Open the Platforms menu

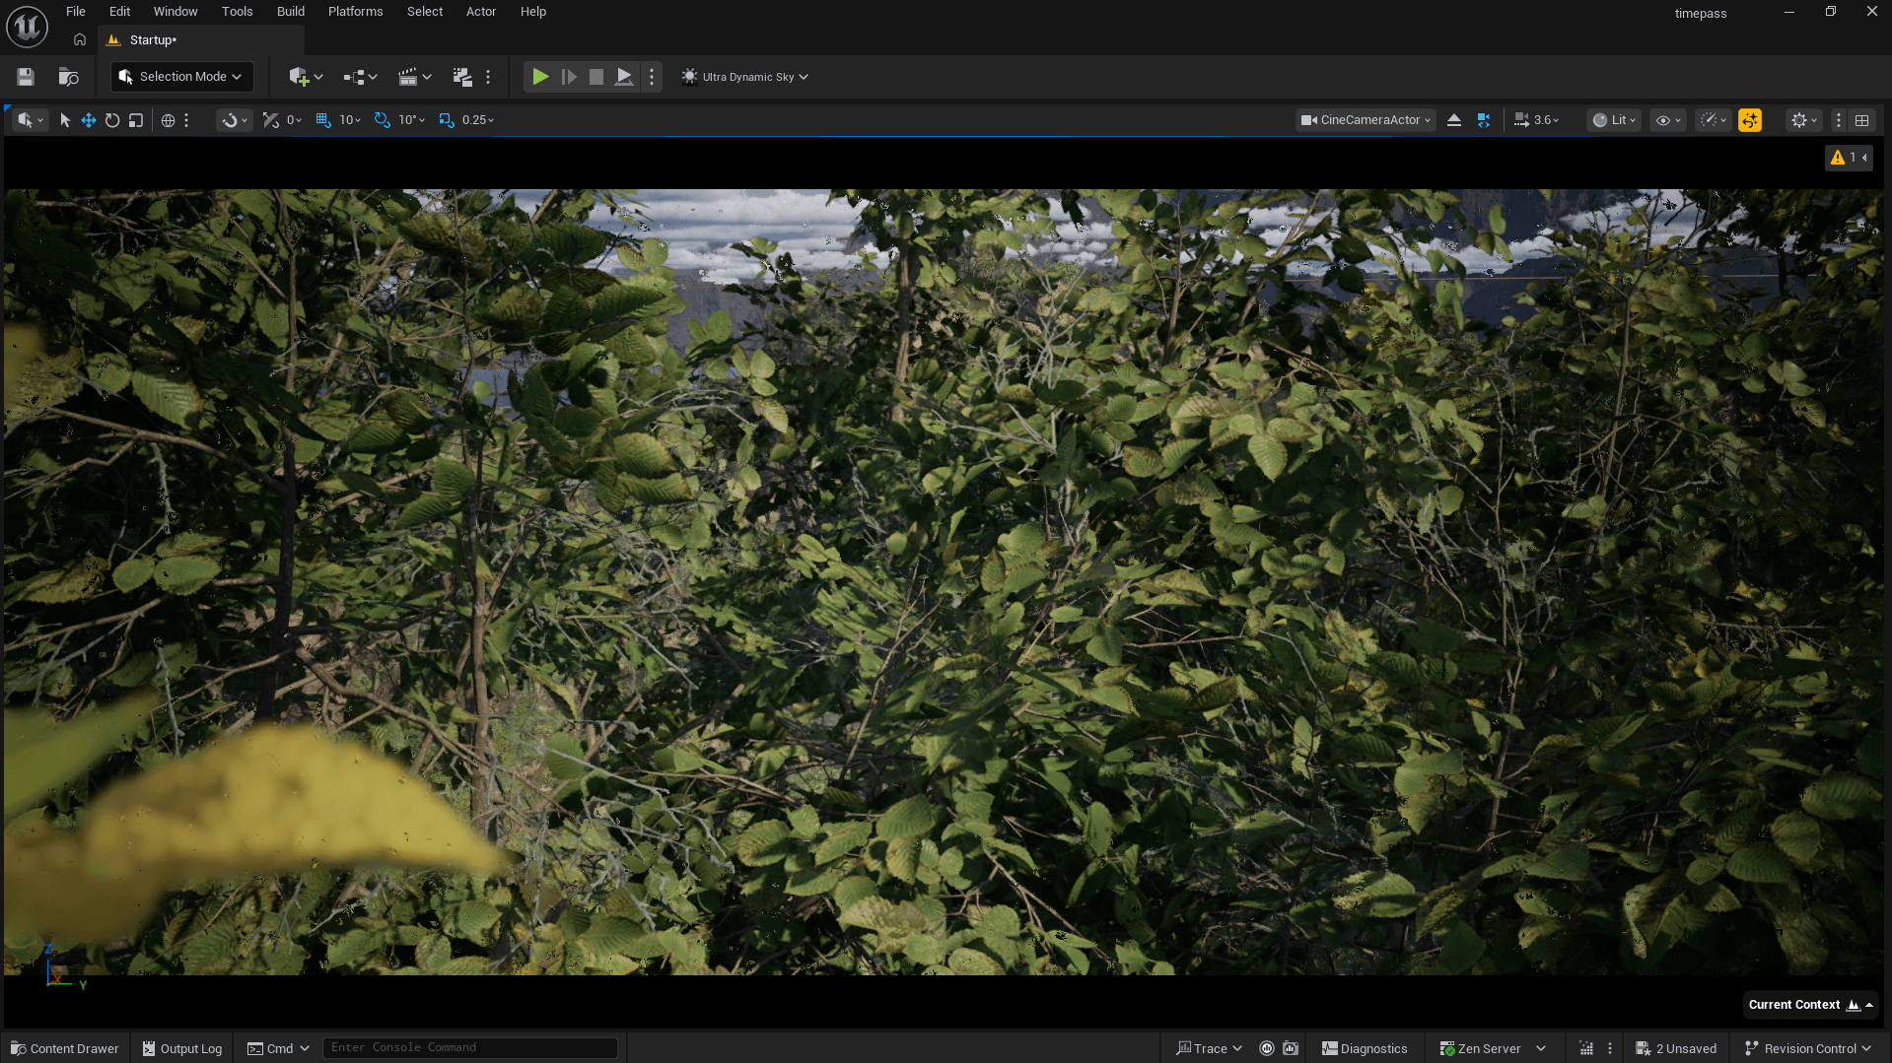pos(355,12)
